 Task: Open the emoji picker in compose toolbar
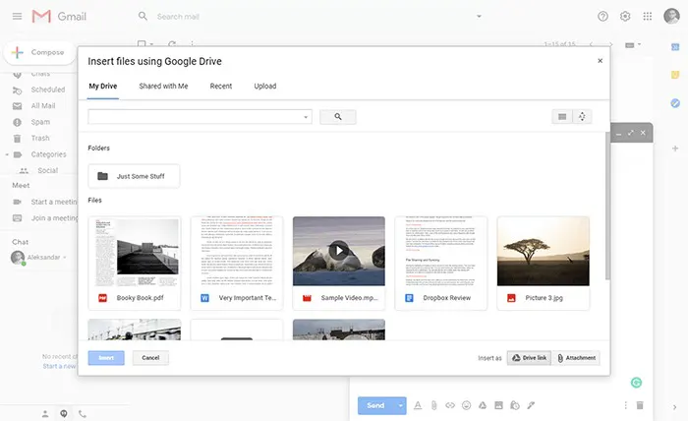point(467,405)
